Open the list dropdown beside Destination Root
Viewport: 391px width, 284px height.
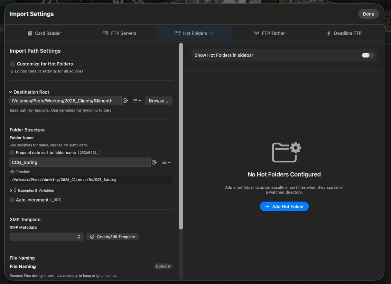pos(137,101)
